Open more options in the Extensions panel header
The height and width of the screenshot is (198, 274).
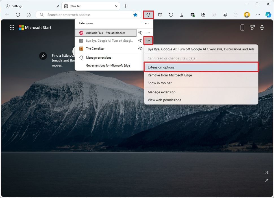coord(147,23)
